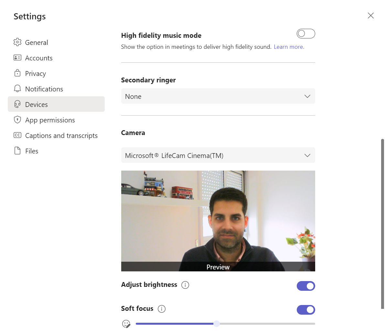Expand the Camera device dropdown
Image resolution: width=385 pixels, height=336 pixels.
click(218, 155)
